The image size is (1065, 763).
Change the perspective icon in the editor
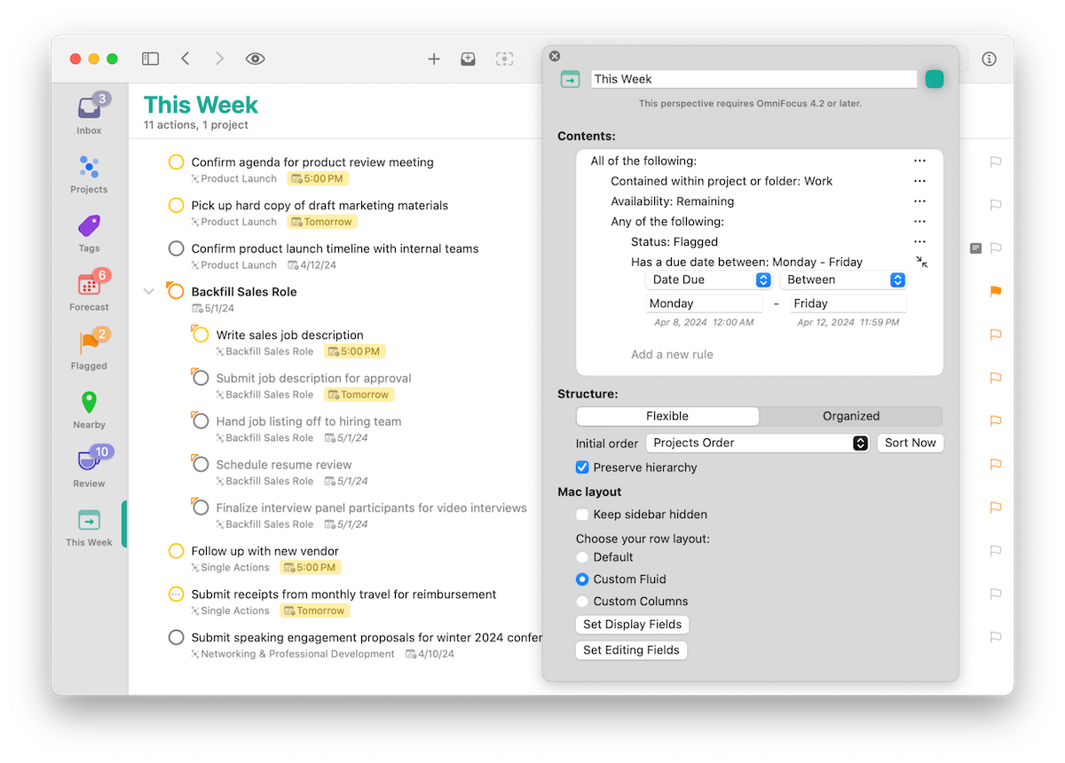[570, 79]
